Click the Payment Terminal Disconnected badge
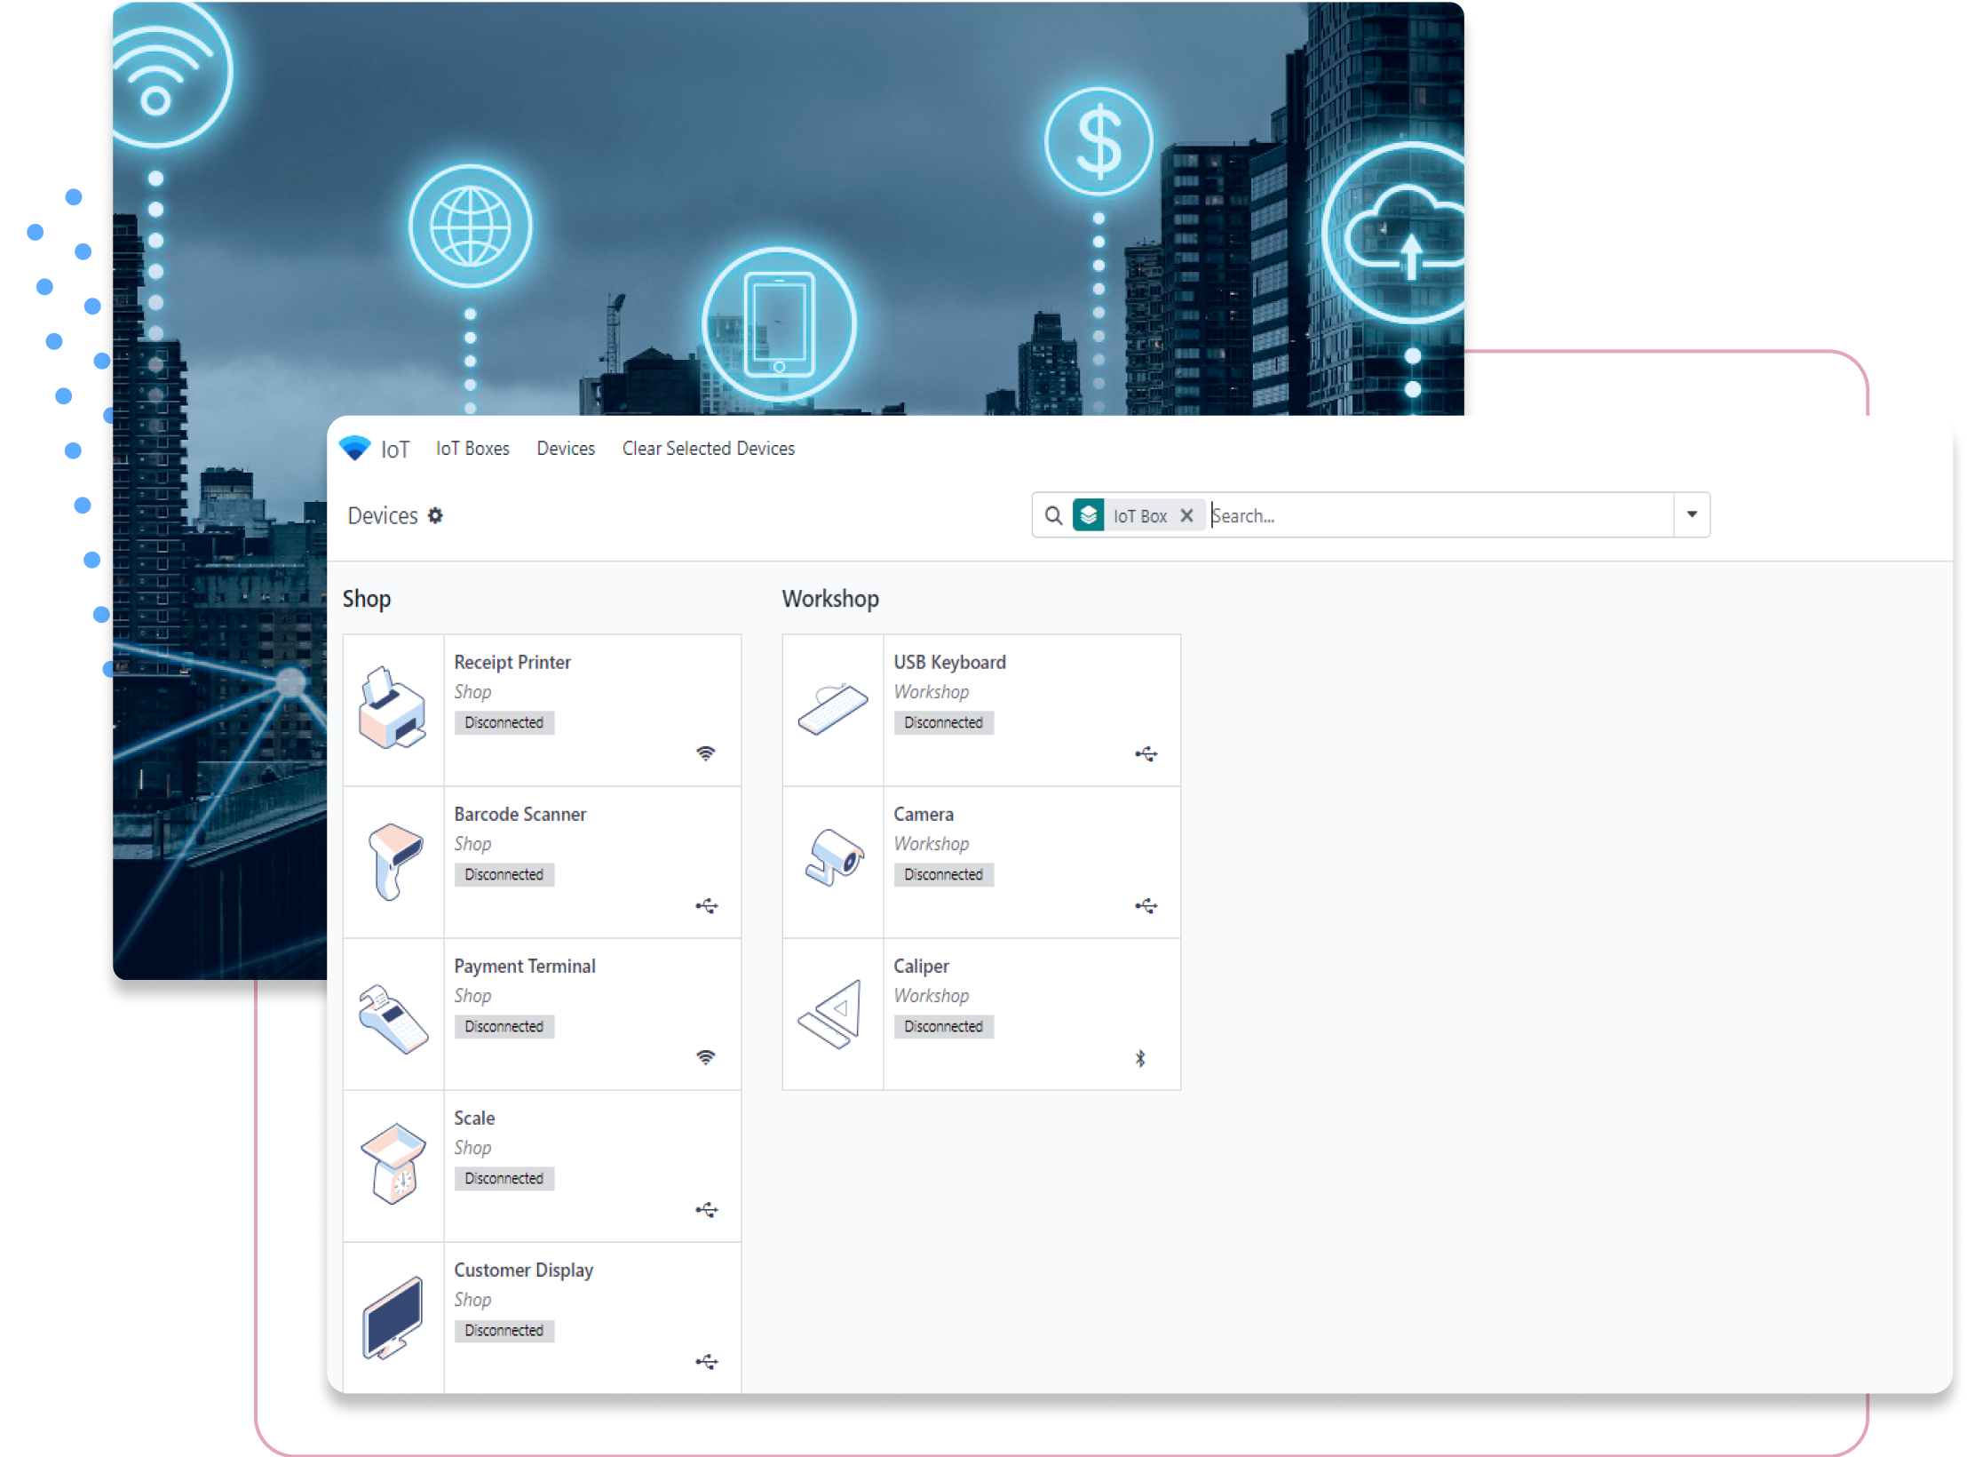 (x=504, y=1027)
